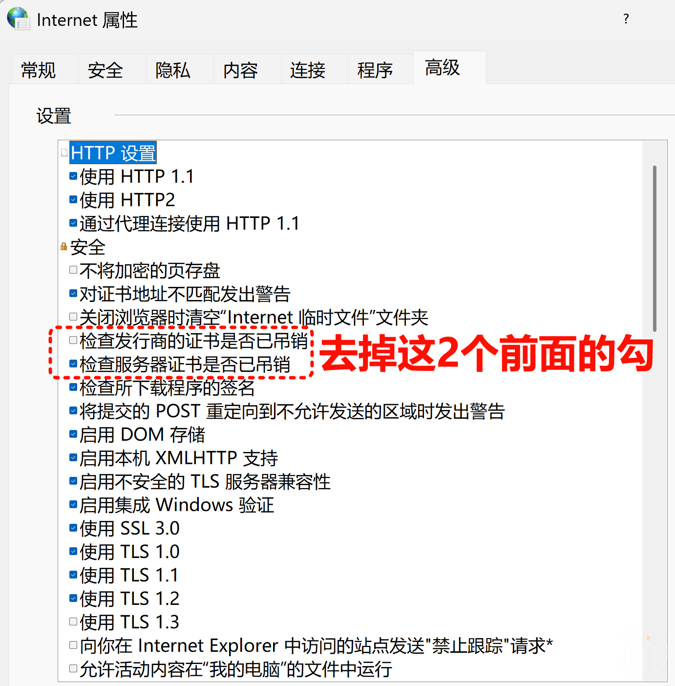Toggle 使用 HTTP2 checkbox
Viewport: 675px width, 686px height.
[73, 199]
